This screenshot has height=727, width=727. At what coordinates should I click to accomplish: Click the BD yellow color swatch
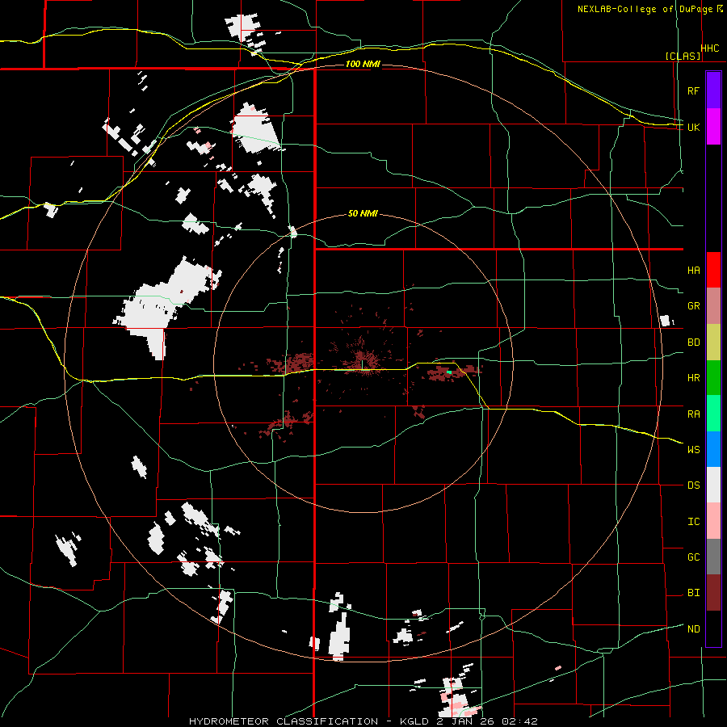713,342
